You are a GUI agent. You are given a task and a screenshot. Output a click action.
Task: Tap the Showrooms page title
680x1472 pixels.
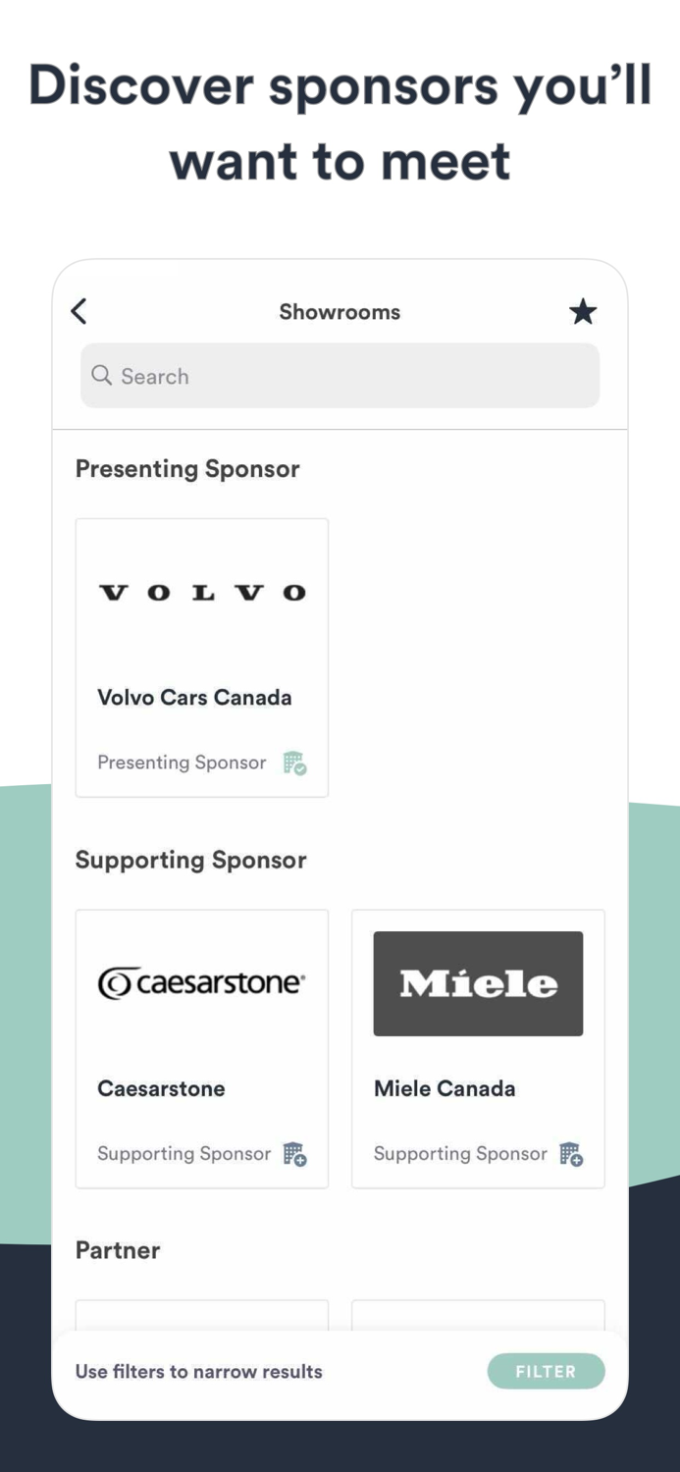tap(340, 312)
